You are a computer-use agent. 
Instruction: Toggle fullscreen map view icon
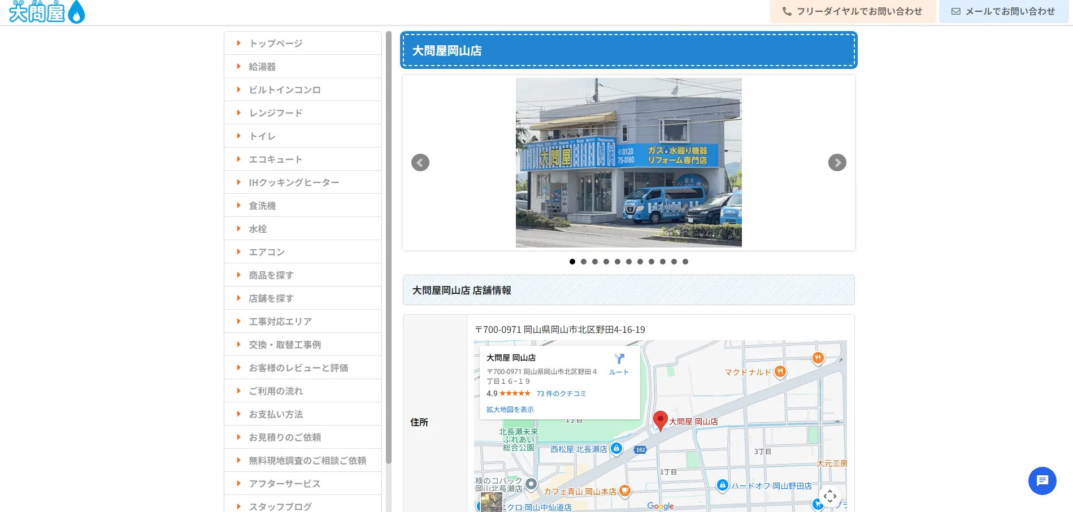[x=829, y=497]
